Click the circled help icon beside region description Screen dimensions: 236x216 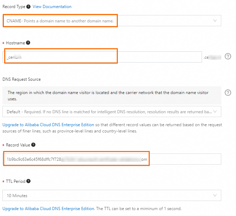pos(228,93)
